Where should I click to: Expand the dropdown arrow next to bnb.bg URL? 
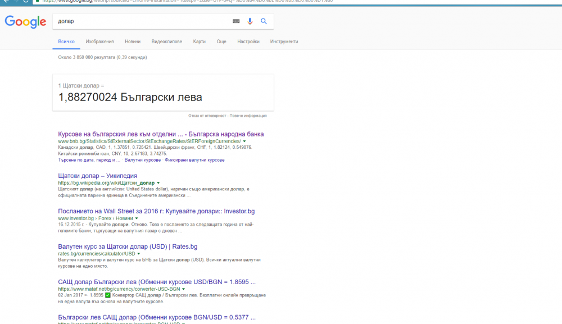click(x=244, y=142)
